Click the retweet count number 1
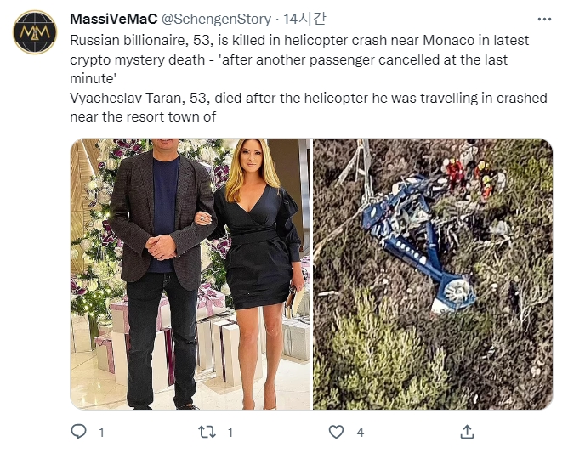This screenshot has width=568, height=459. pyautogui.click(x=230, y=432)
